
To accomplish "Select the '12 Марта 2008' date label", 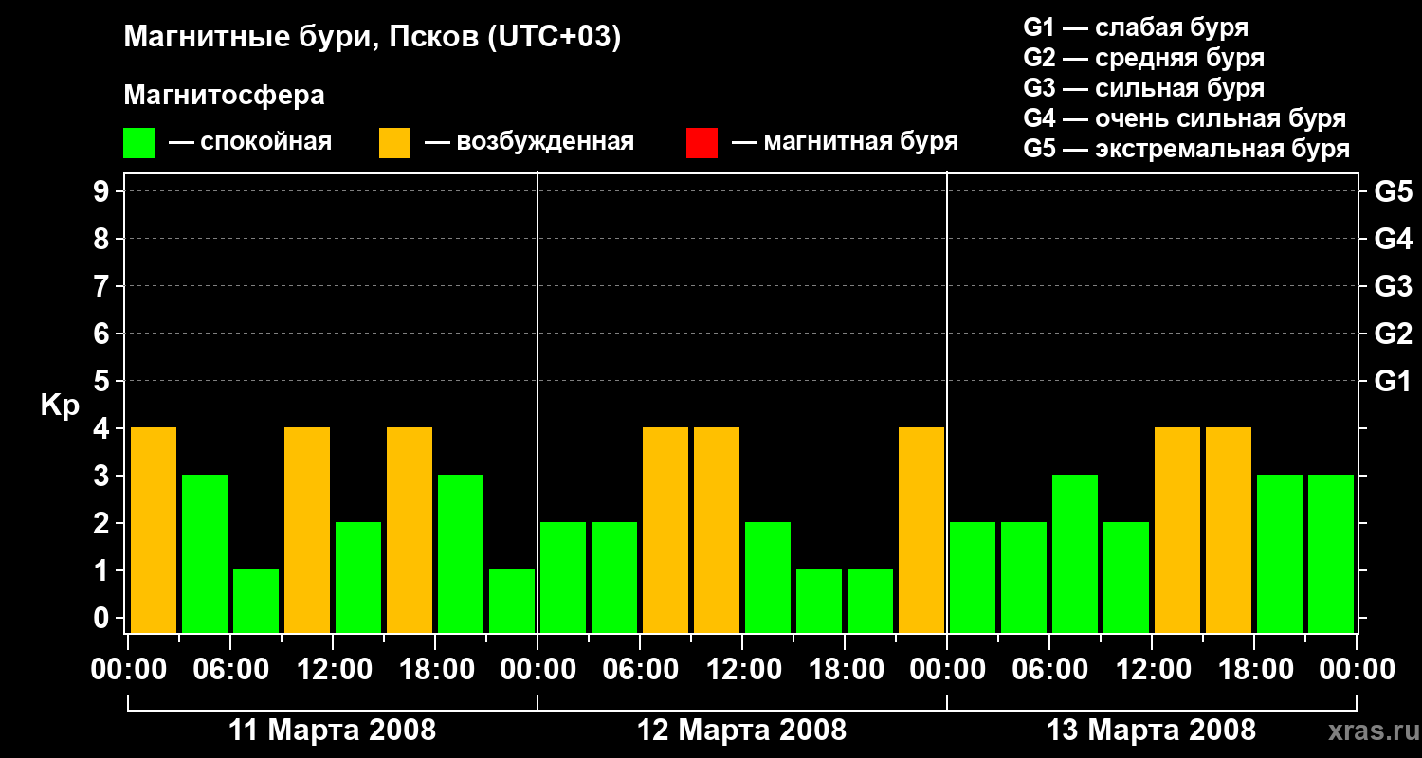I will click(741, 731).
